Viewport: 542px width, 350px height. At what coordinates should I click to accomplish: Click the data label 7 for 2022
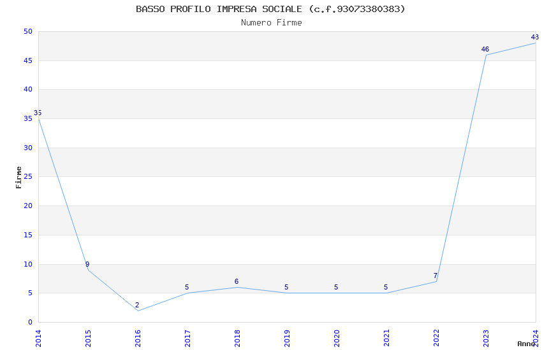(x=436, y=276)
